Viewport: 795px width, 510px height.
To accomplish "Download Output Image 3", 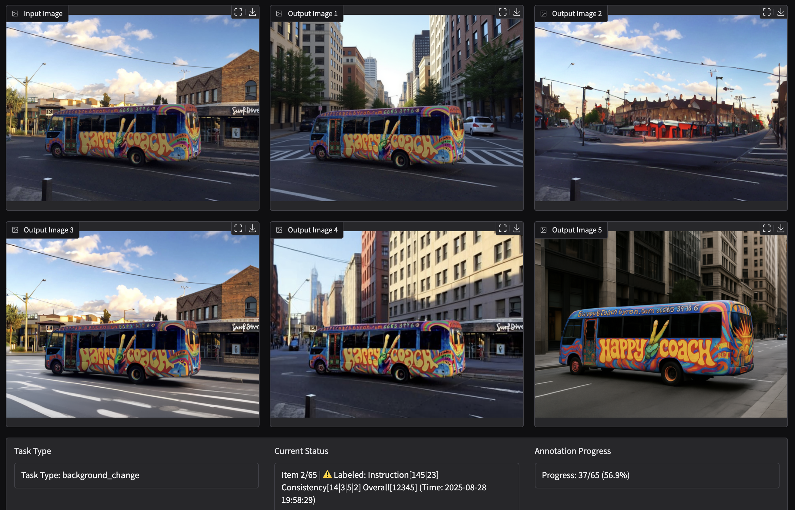I will [x=252, y=229].
